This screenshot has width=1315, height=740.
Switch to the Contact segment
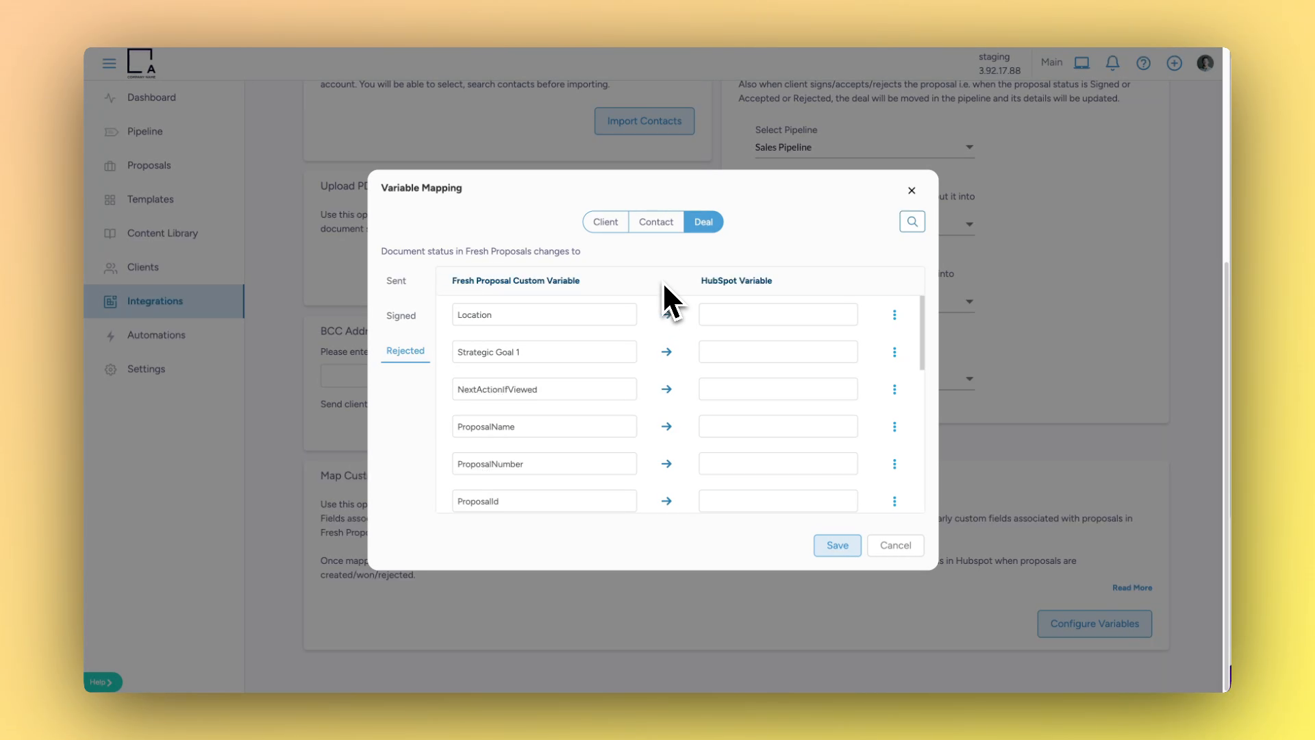[x=655, y=222]
